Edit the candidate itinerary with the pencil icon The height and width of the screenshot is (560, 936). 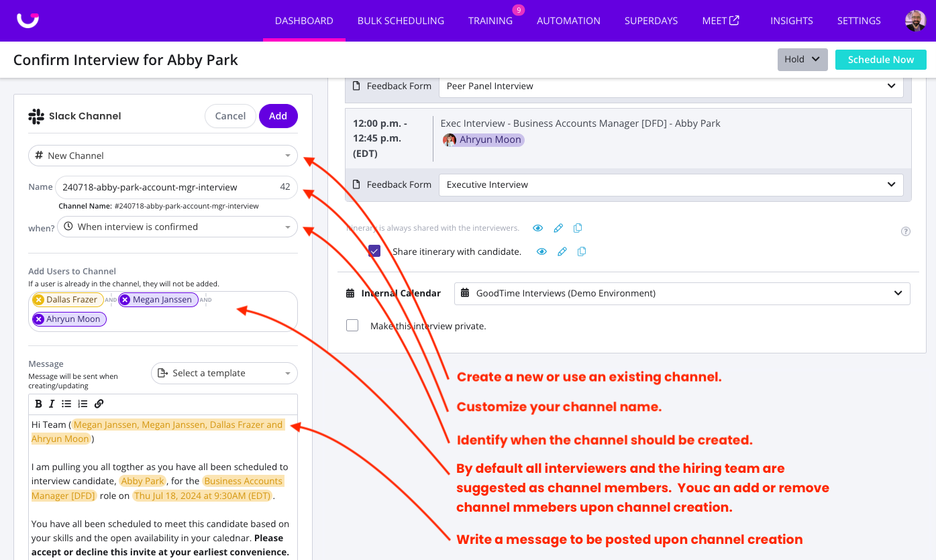coord(562,251)
